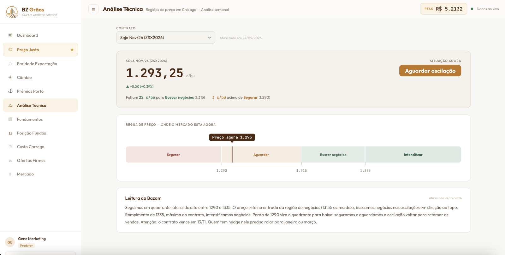505x255 pixels.
Task: Go to Ofertas Firmes
Action: coord(40,161)
